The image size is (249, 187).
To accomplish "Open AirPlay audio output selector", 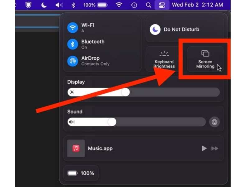I will point(214,122).
